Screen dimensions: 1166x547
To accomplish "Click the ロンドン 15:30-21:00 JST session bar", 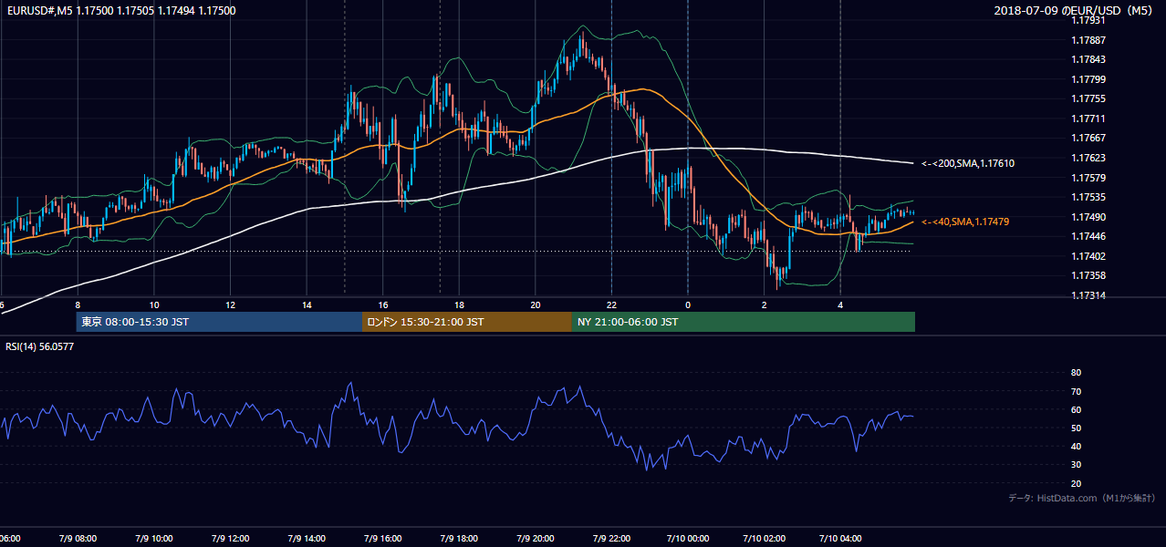I will point(467,322).
